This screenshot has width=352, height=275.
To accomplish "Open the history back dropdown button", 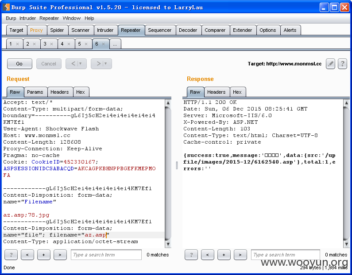I will pyautogui.click(x=76, y=64).
